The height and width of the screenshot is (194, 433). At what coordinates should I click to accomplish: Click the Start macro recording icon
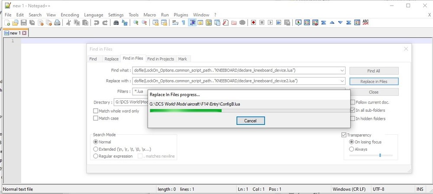(x=253, y=23)
